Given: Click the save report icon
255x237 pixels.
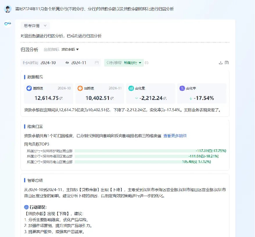Looking at the screenshot, I should pyautogui.click(x=227, y=63).
